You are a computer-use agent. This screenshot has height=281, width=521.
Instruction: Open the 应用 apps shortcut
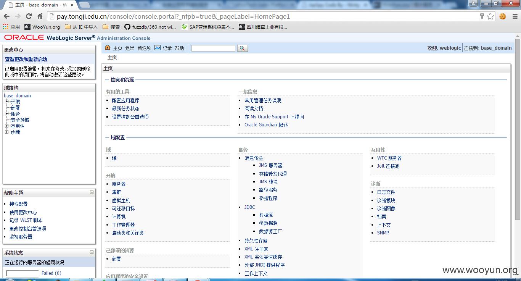coord(11,27)
